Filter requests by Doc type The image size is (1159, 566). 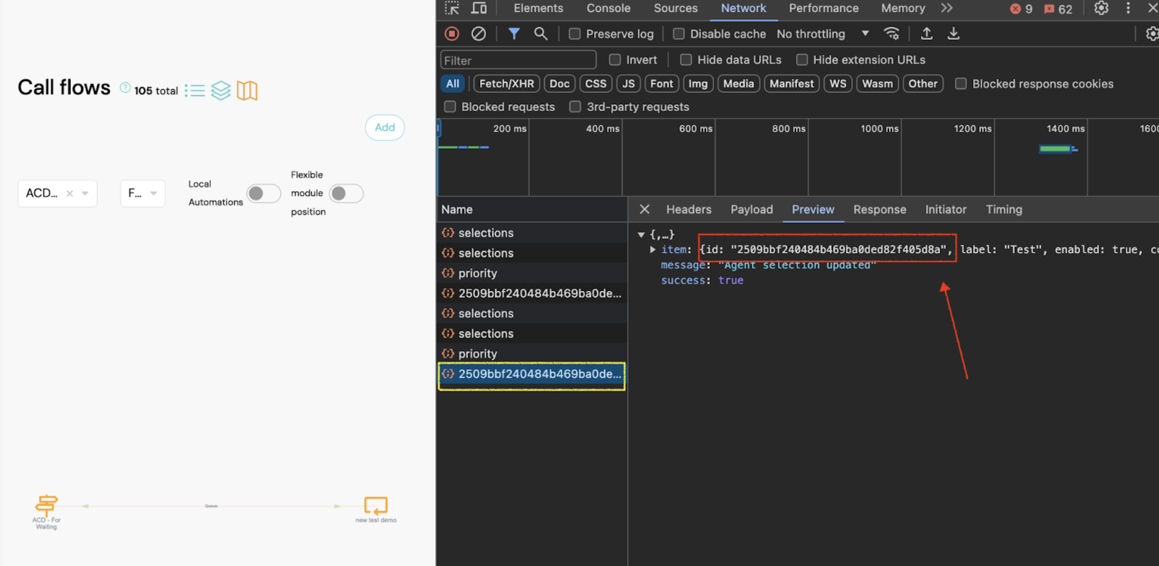pos(559,84)
